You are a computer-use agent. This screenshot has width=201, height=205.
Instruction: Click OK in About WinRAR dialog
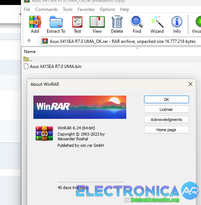point(167,100)
